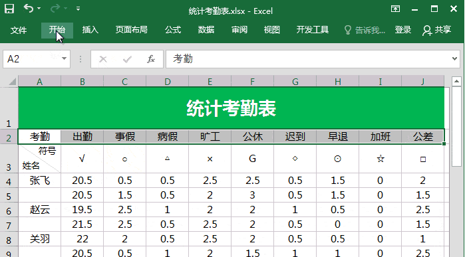Open the 文件 tab

pos(19,30)
